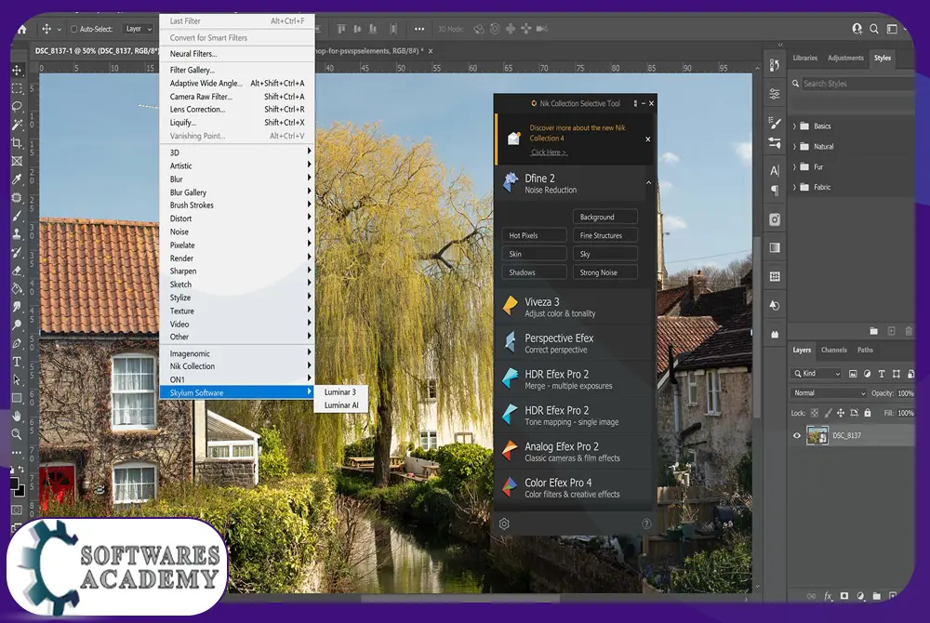Image resolution: width=930 pixels, height=623 pixels.
Task: Expand the Basics styles folder
Action: 794,126
